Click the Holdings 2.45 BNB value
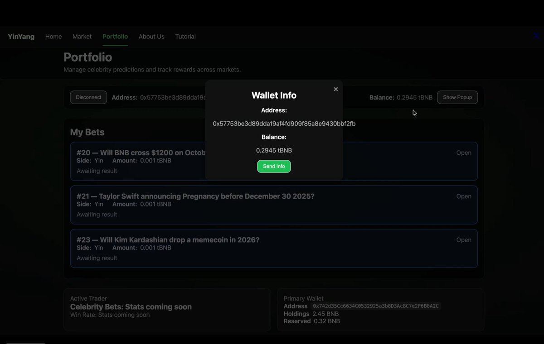This screenshot has height=344, width=544. tap(325, 314)
